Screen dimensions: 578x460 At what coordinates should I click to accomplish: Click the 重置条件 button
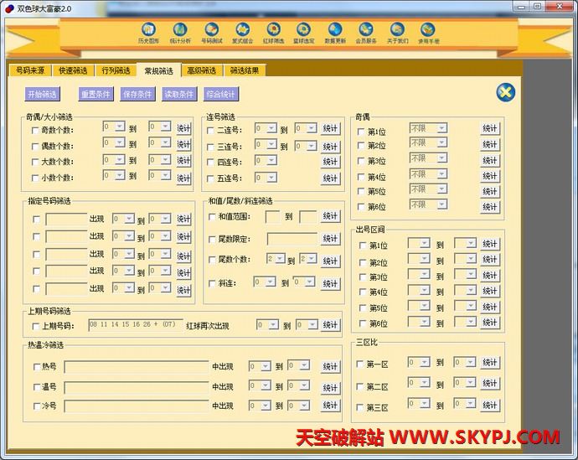[x=95, y=95]
